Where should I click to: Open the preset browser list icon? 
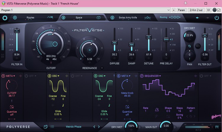(52, 127)
